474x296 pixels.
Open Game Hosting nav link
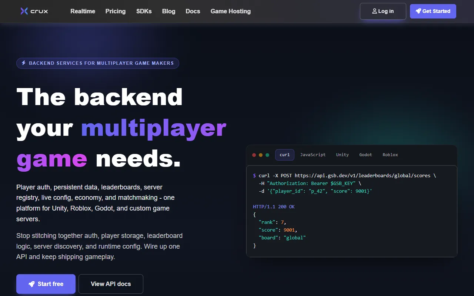coord(231,11)
